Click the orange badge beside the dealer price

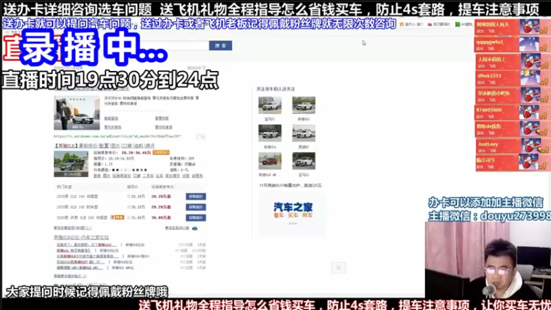tap(161, 152)
